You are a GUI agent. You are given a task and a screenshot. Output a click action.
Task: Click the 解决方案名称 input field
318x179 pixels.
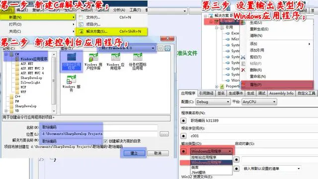pyautogui.click(x=71, y=141)
